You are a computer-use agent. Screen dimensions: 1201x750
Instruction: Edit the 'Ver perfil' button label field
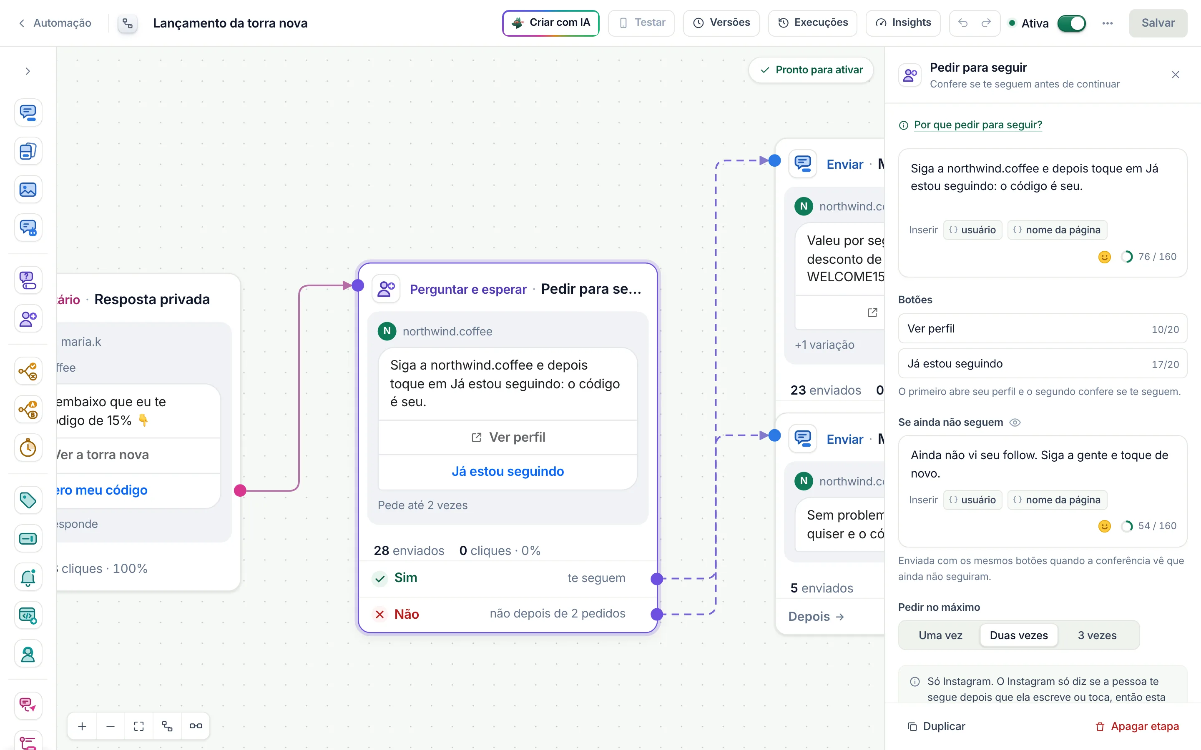(1042, 328)
